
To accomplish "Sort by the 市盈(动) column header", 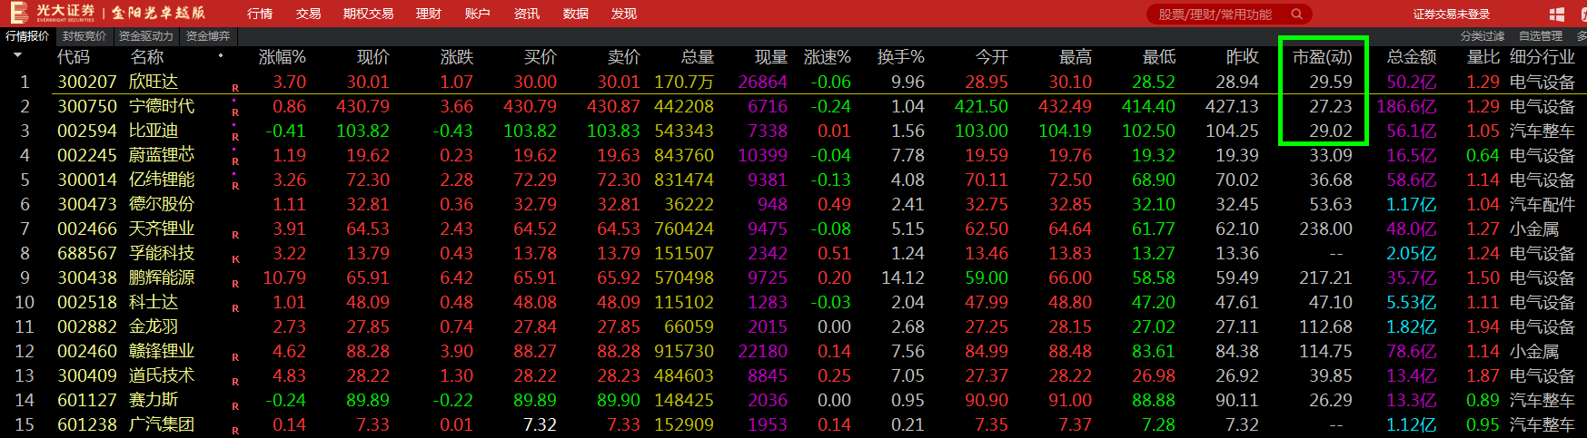I will tap(1323, 57).
